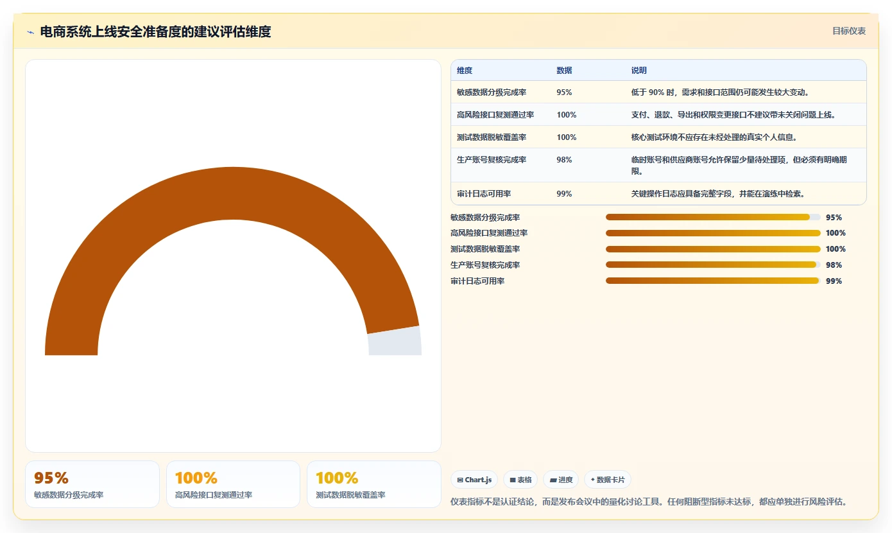
Task: Click the 95% value in the table
Action: coord(564,92)
